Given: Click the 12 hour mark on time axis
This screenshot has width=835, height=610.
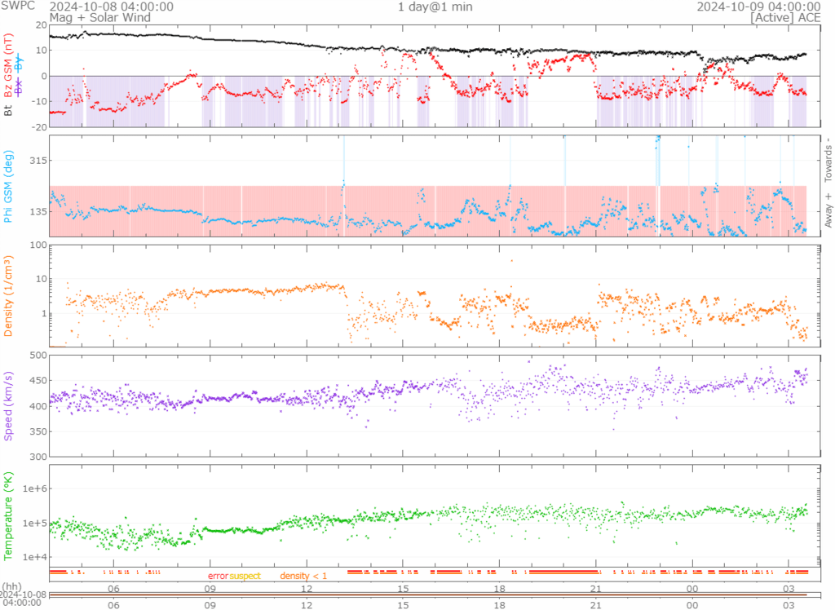Looking at the screenshot, I should 307,588.
